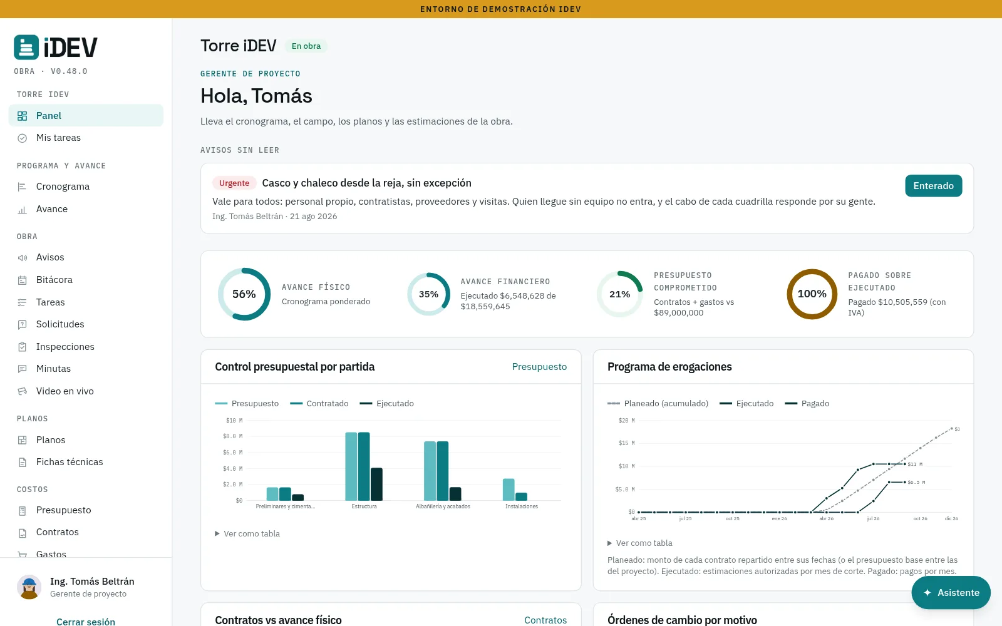Click the 21% presupuesto comprometido gauge
The image size is (1002, 626).
coord(620,294)
